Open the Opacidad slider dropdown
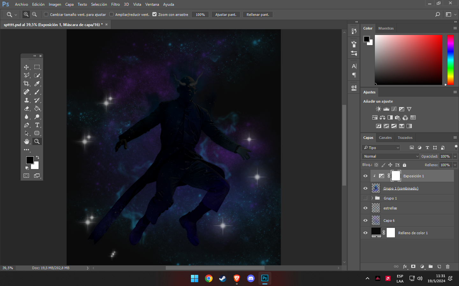 pos(455,156)
